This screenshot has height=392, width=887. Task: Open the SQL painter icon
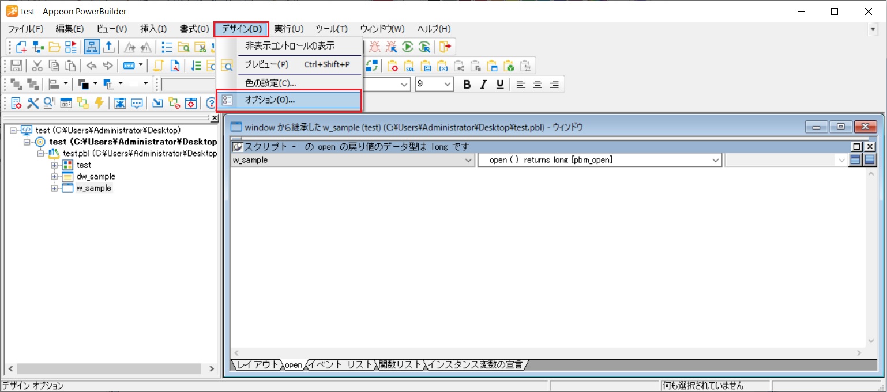410,66
